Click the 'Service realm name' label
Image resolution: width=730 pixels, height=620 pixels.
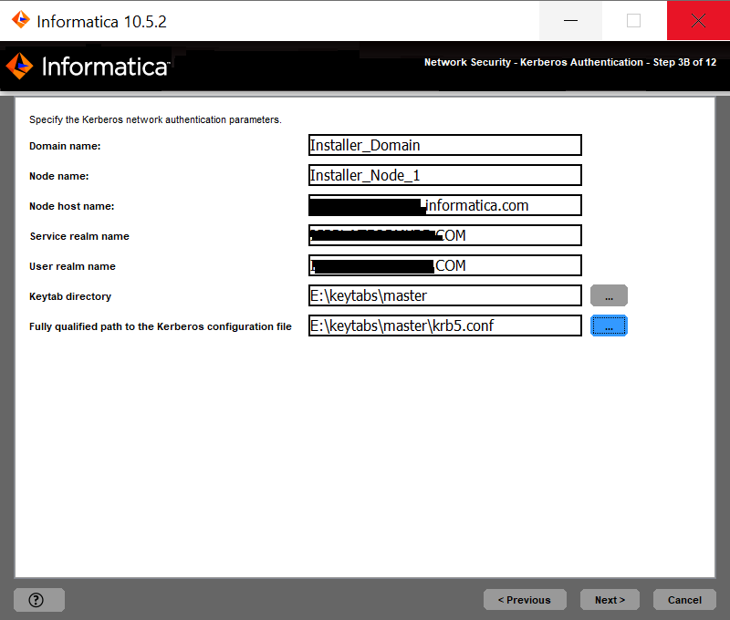click(x=79, y=236)
